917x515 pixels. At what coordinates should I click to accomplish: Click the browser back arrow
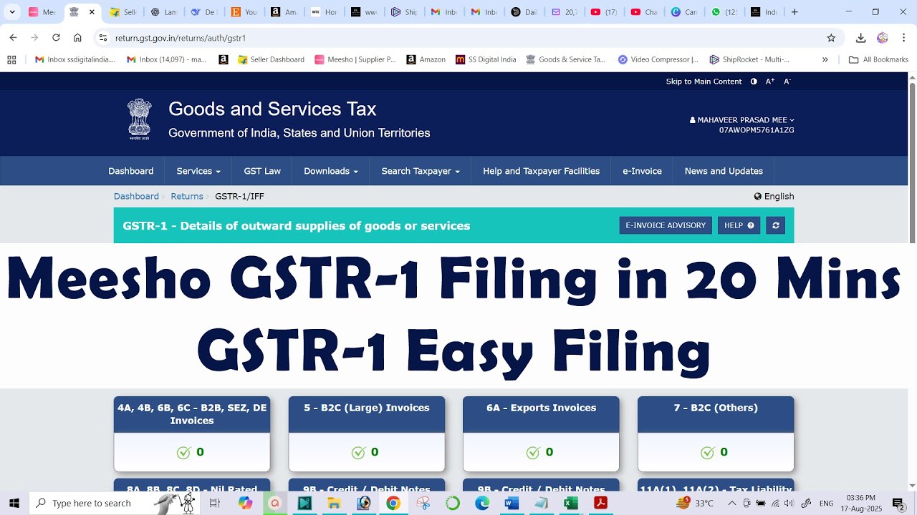click(13, 38)
